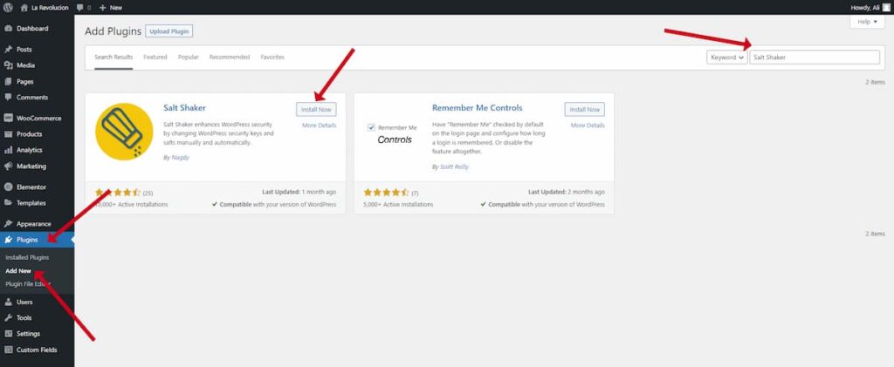Click the Remember Me Controls plugin thumbnail
This screenshot has width=894, height=367.
pyautogui.click(x=394, y=133)
